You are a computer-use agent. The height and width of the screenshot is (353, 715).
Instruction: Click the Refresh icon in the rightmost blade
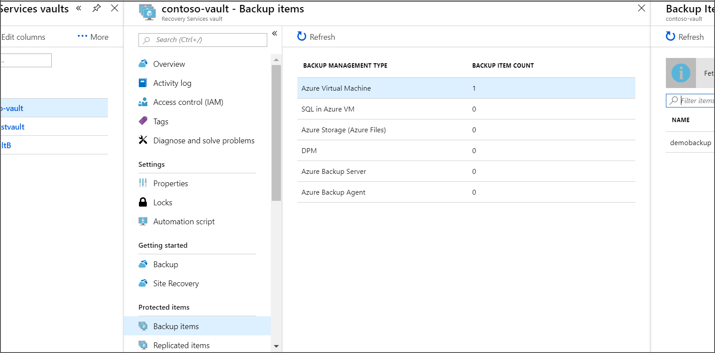(x=671, y=36)
